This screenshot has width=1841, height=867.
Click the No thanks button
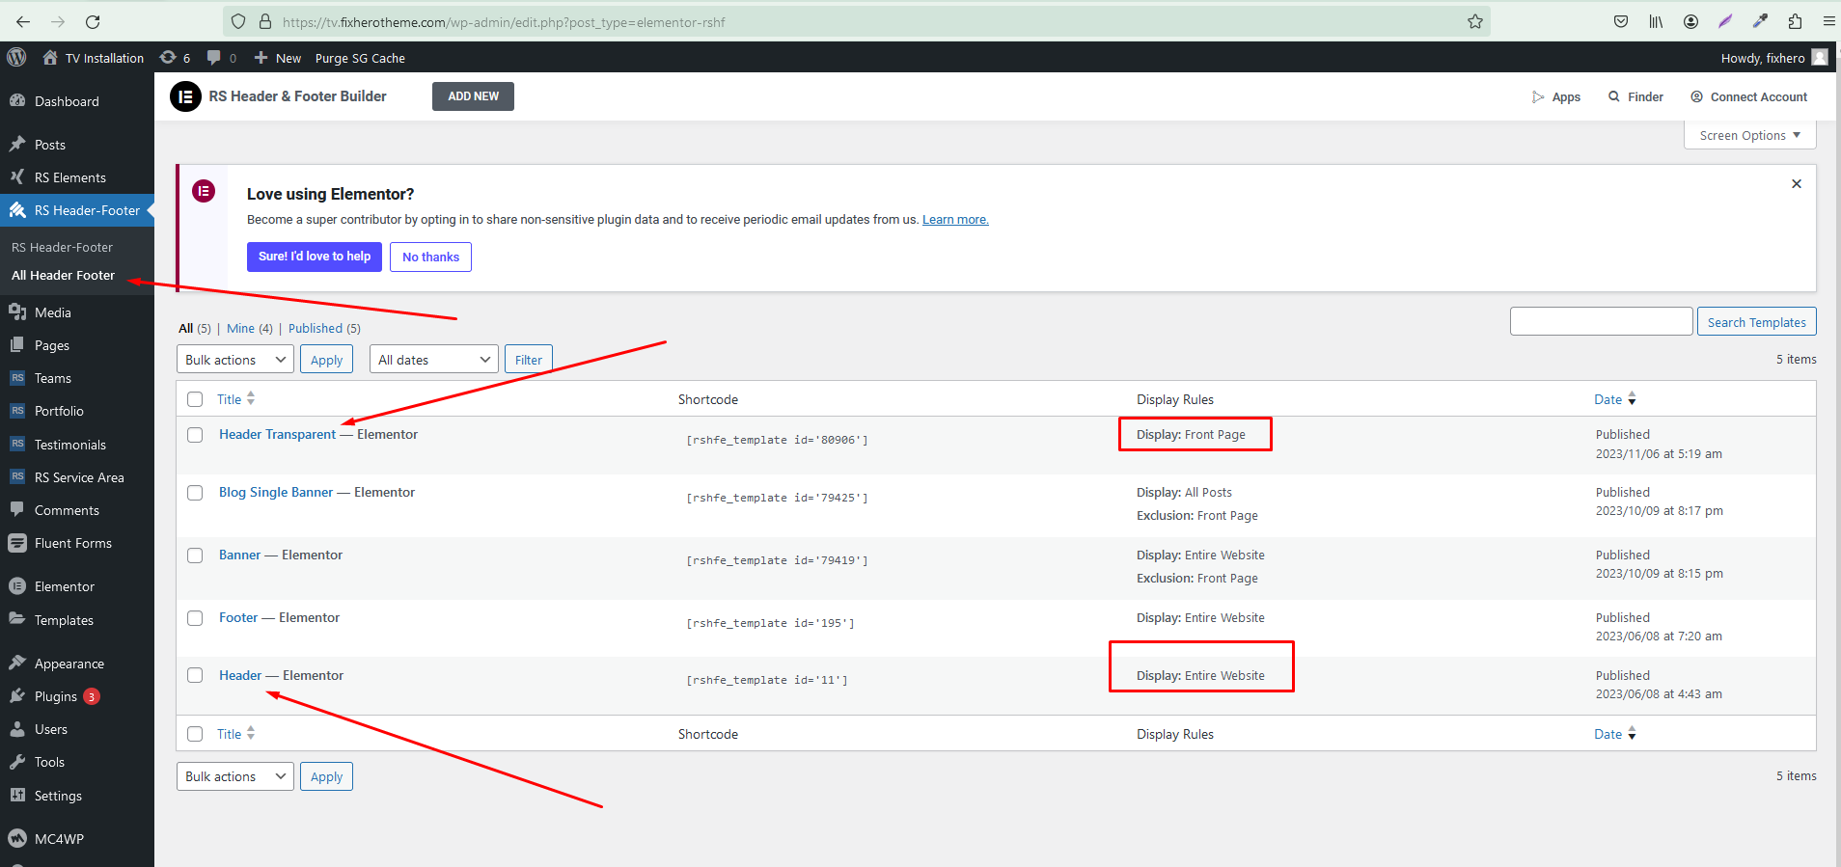click(x=430, y=257)
